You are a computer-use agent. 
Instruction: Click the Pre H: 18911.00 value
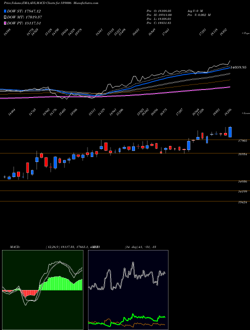tap(159, 14)
